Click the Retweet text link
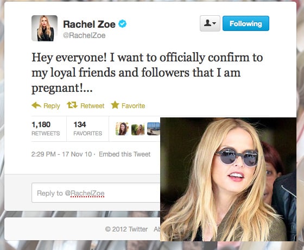 tap(92, 106)
